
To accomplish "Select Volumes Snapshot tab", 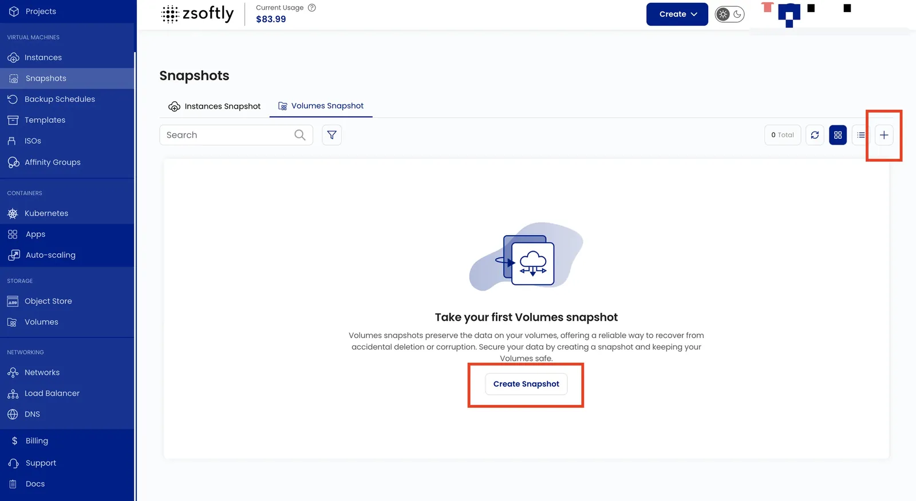I will coord(321,106).
